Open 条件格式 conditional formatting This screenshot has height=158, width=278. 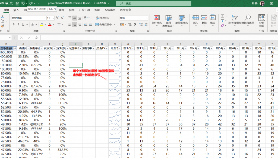click(x=157, y=21)
